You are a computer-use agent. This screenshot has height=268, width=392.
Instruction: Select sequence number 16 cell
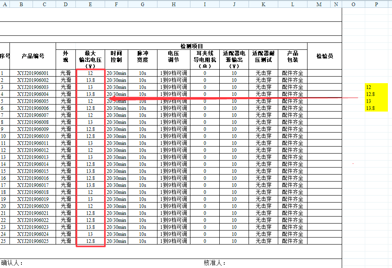click(x=5, y=178)
